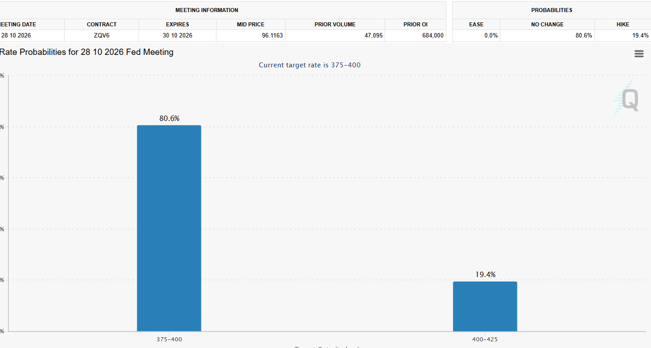Image resolution: width=651 pixels, height=348 pixels.
Task: Click the Current target rate subtitle
Action: click(310, 65)
